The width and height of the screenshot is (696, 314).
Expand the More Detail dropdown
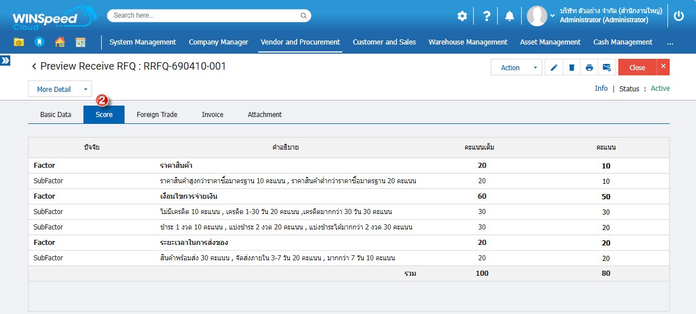59,89
